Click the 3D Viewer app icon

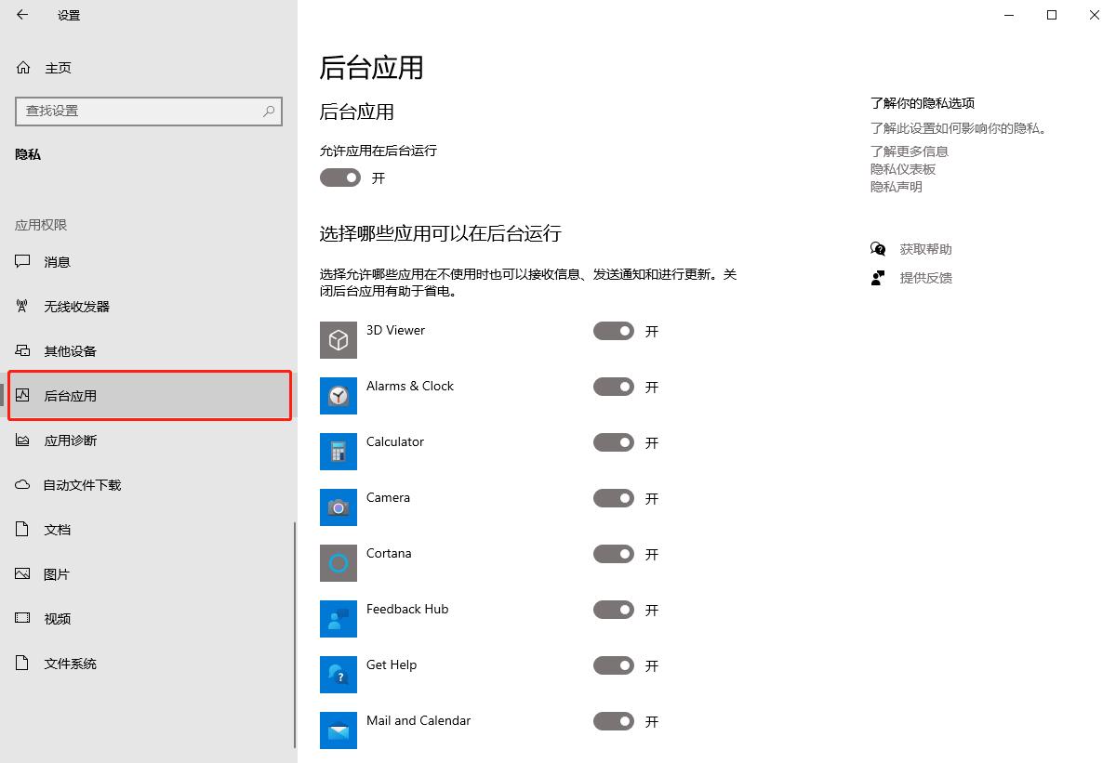point(338,339)
